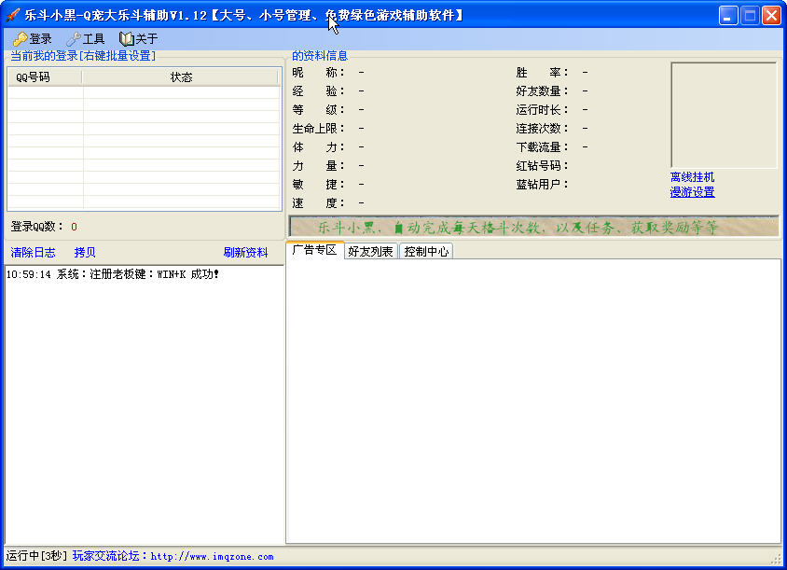Close the 乐斗小黑 window

(x=771, y=15)
